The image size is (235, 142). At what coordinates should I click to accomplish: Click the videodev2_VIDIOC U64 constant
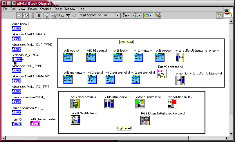pos(17,59)
